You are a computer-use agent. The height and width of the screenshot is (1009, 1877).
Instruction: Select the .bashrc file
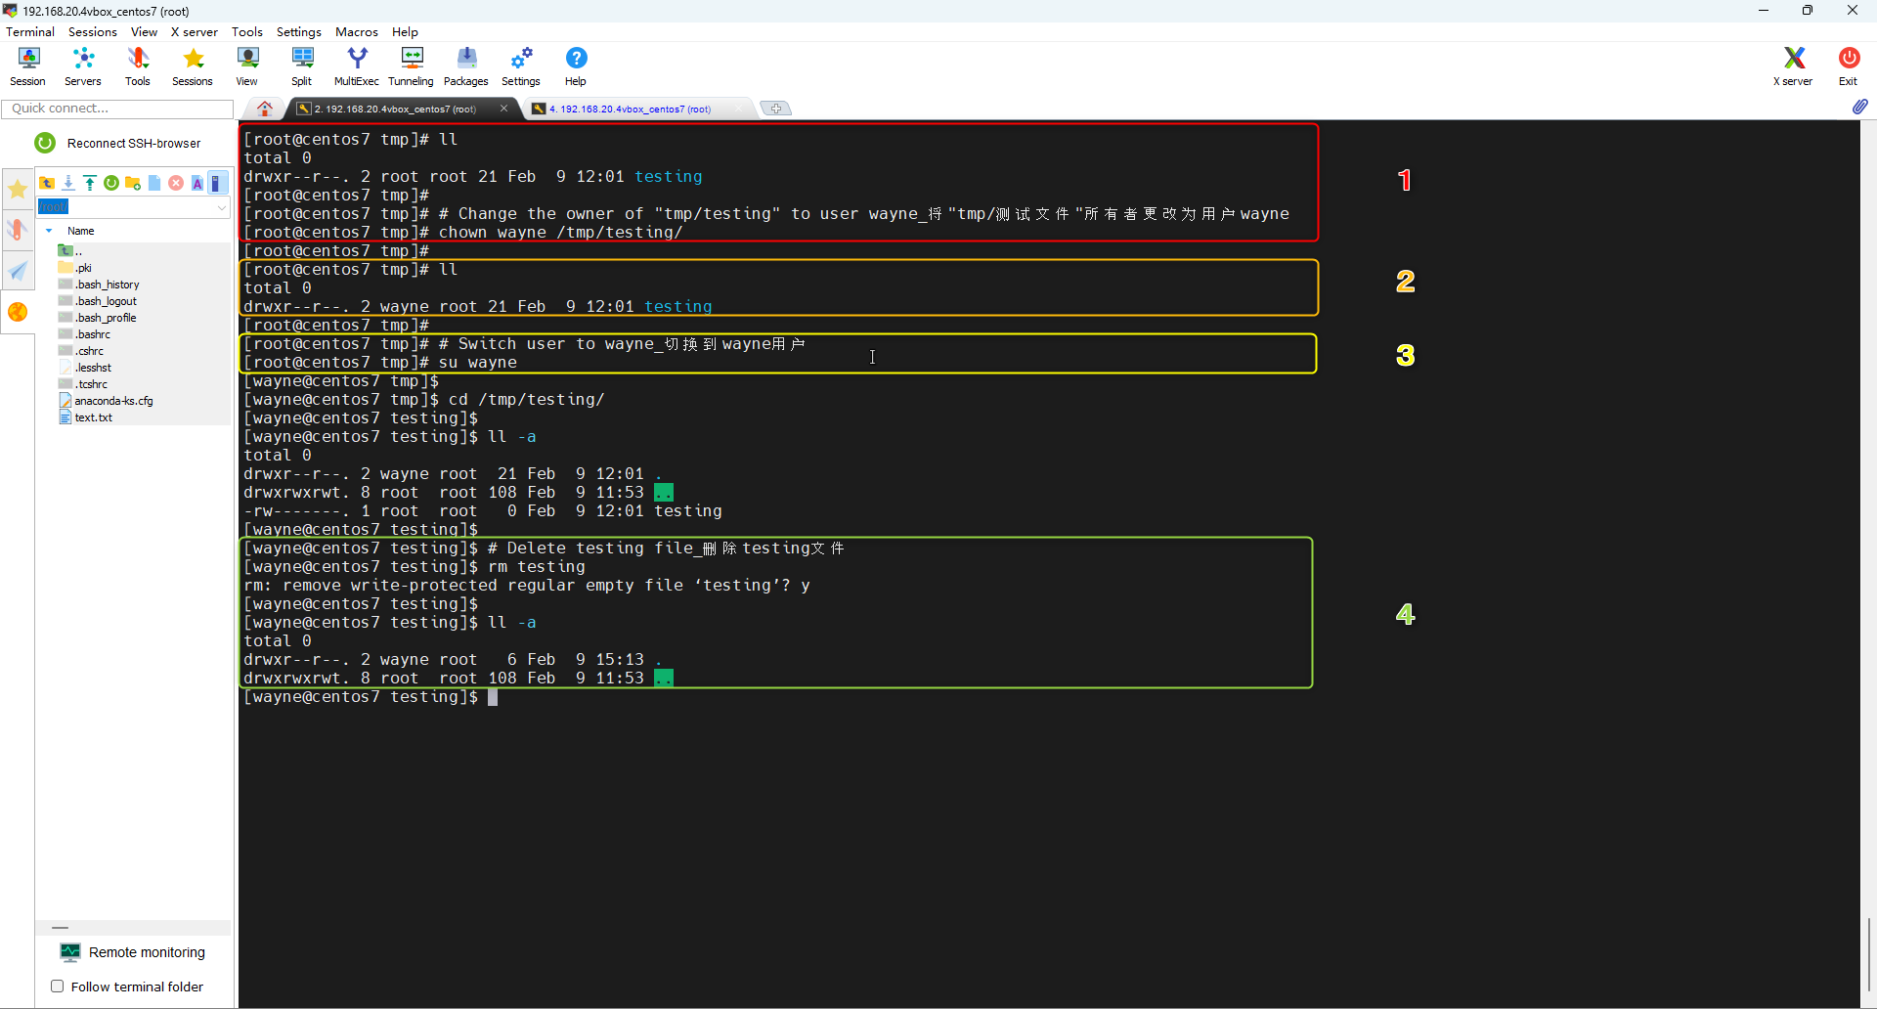[84, 334]
